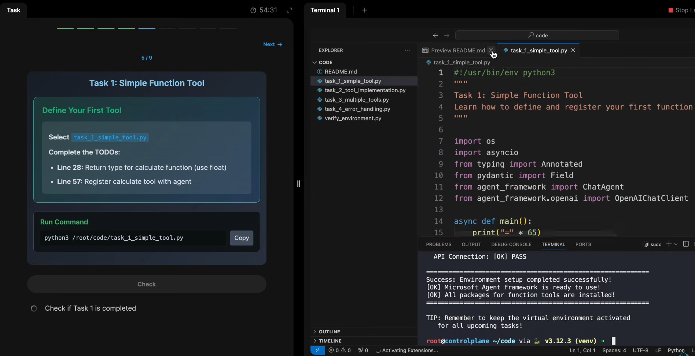
Task: Select task_1_simple_tool.py in explorer
Action: click(x=353, y=81)
